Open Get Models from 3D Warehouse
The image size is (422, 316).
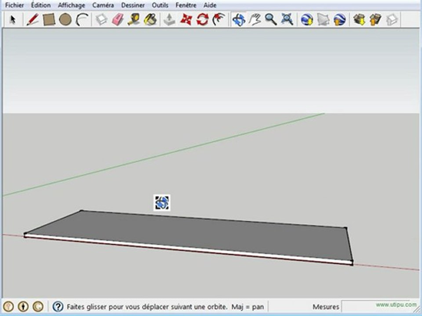tap(359, 20)
